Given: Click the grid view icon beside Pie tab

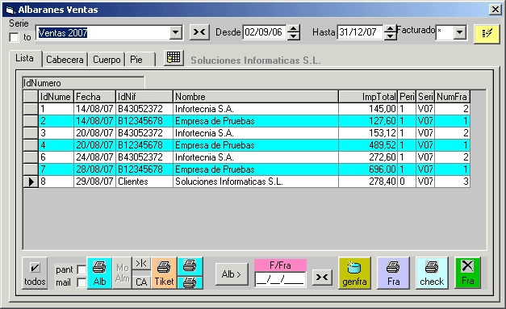Looking at the screenshot, I should click(174, 58).
